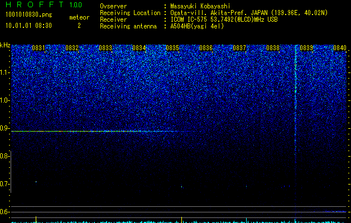Click the Ovserver field label
Image resolution: width=351 pixels, height=223 pixels.
(113, 6)
